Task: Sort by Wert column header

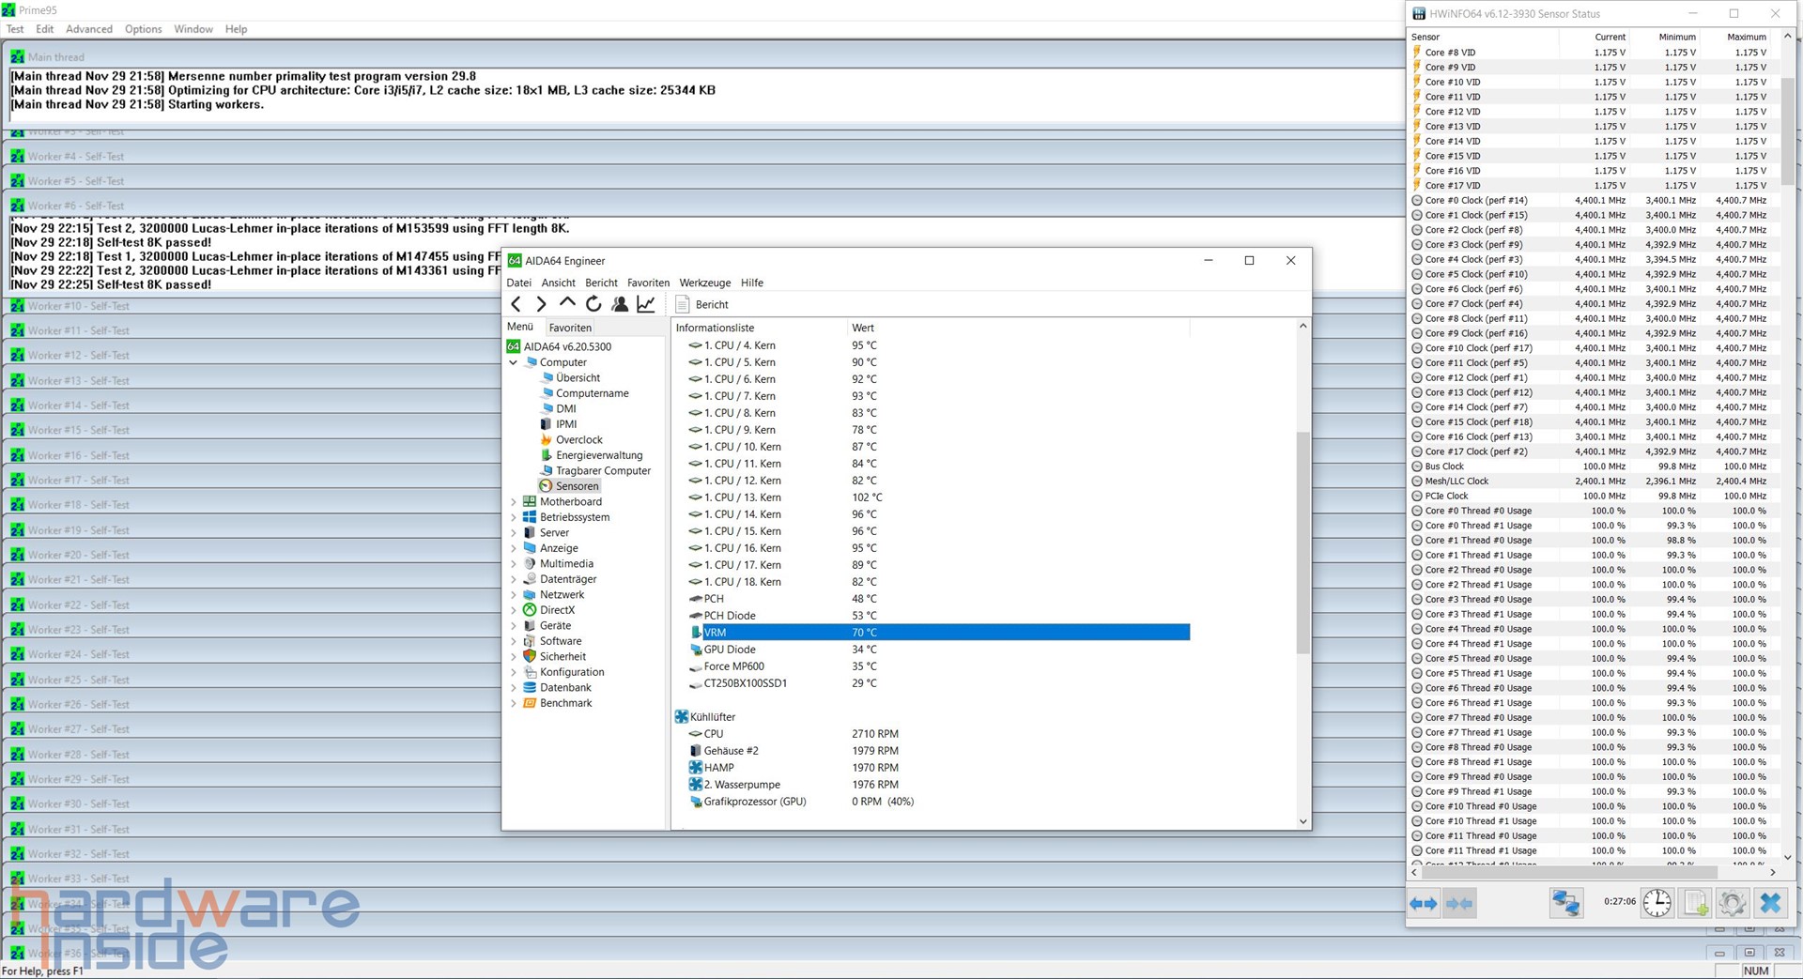Action: [1018, 328]
